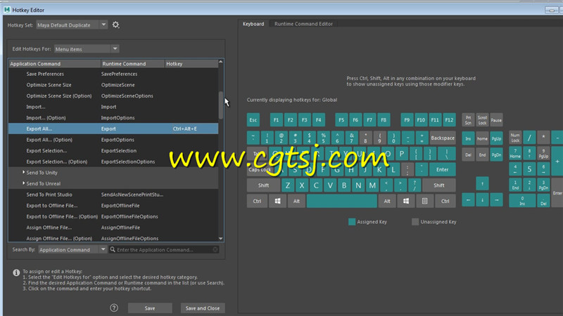563x316 pixels.
Task: Click the M key
Action: tap(372, 185)
